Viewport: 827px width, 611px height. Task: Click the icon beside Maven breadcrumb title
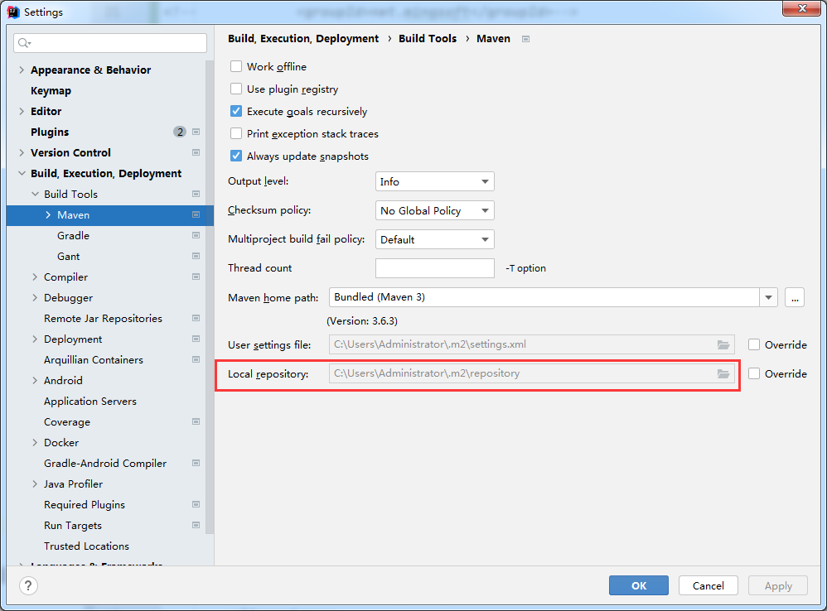(526, 39)
